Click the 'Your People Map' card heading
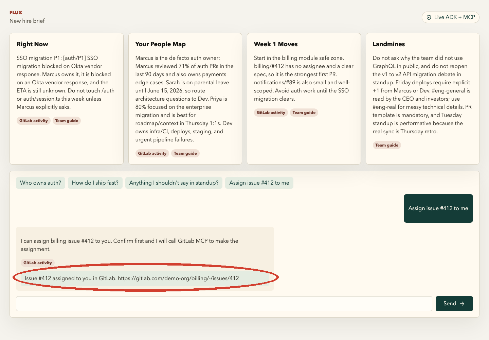489x340 pixels. [x=160, y=44]
